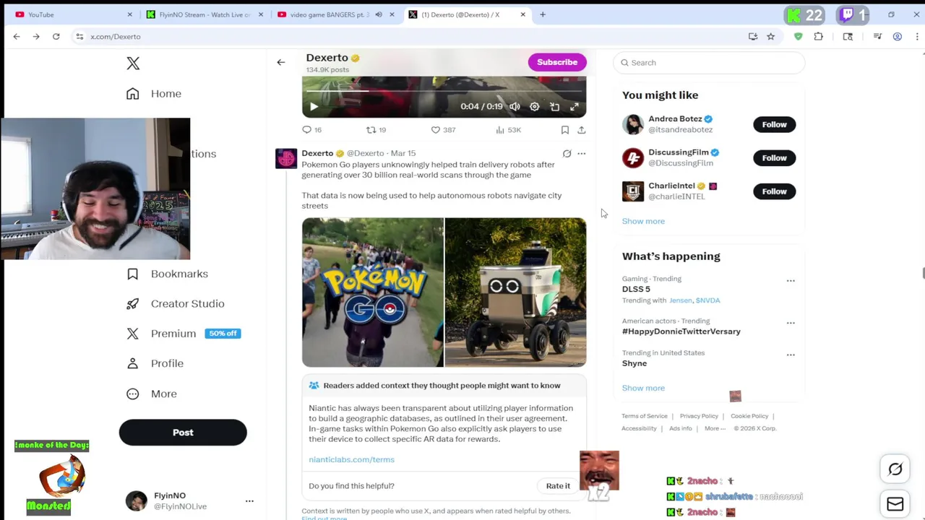925x520 pixels.
Task: Open Grok icon on Pokemon Go post
Action: 567,154
